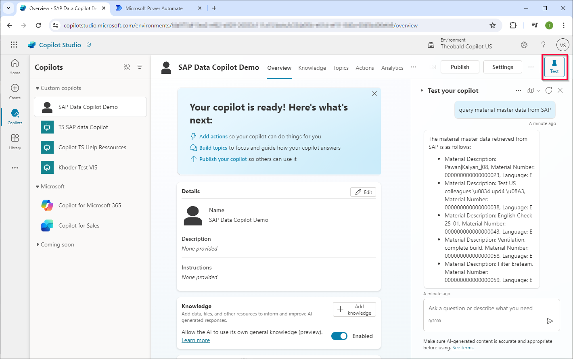The height and width of the screenshot is (359, 573).
Task: Click the Copilot for Microsoft 365 icon
Action: tap(47, 205)
